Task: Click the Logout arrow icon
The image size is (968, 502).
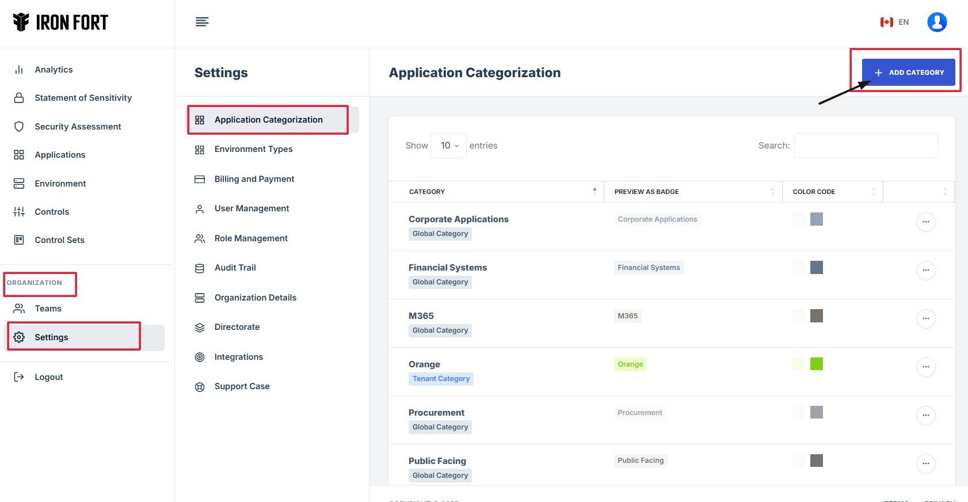Action: [19, 377]
